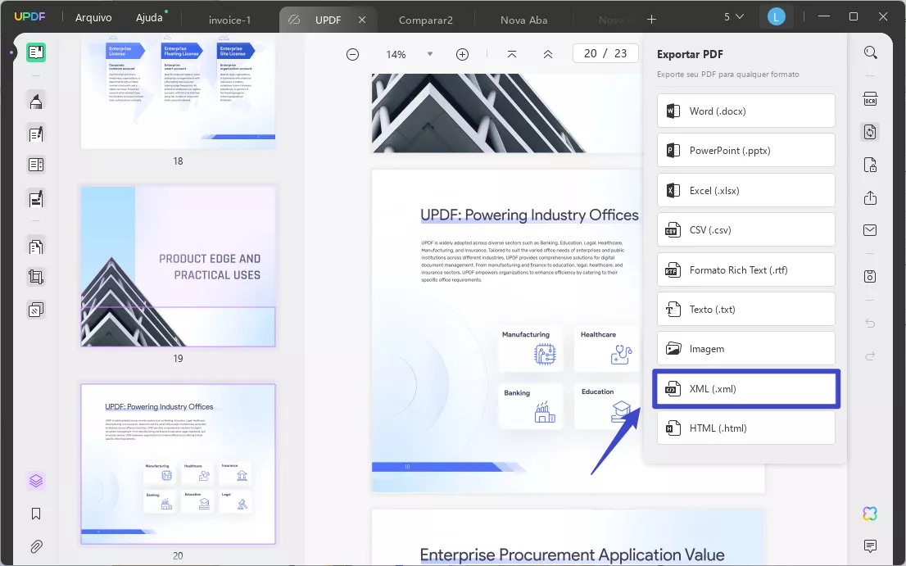Send file by email icon

(x=870, y=230)
